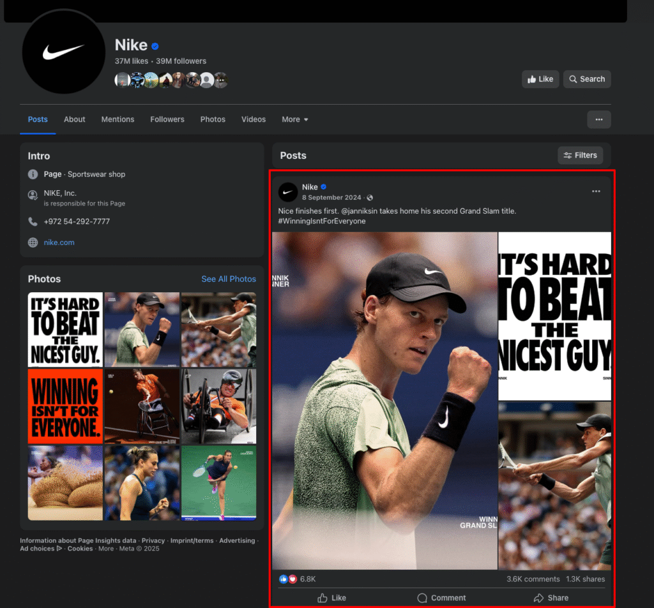Go to the Followers tab
This screenshot has width=654, height=608.
tap(167, 119)
